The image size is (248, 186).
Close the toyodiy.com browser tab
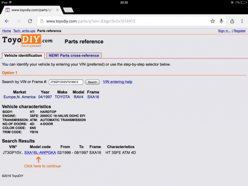57,10
